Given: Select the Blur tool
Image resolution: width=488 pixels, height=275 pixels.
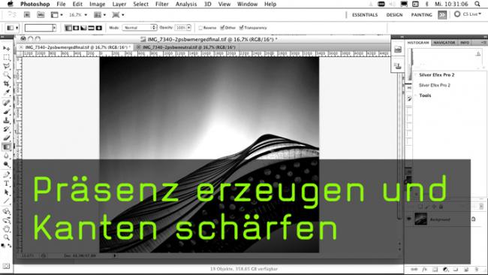Looking at the screenshot, I should [x=6, y=156].
